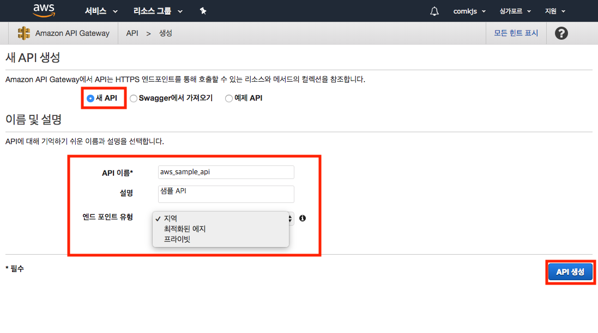The width and height of the screenshot is (598, 333).
Task: Click the help question mark icon
Action: point(561,33)
